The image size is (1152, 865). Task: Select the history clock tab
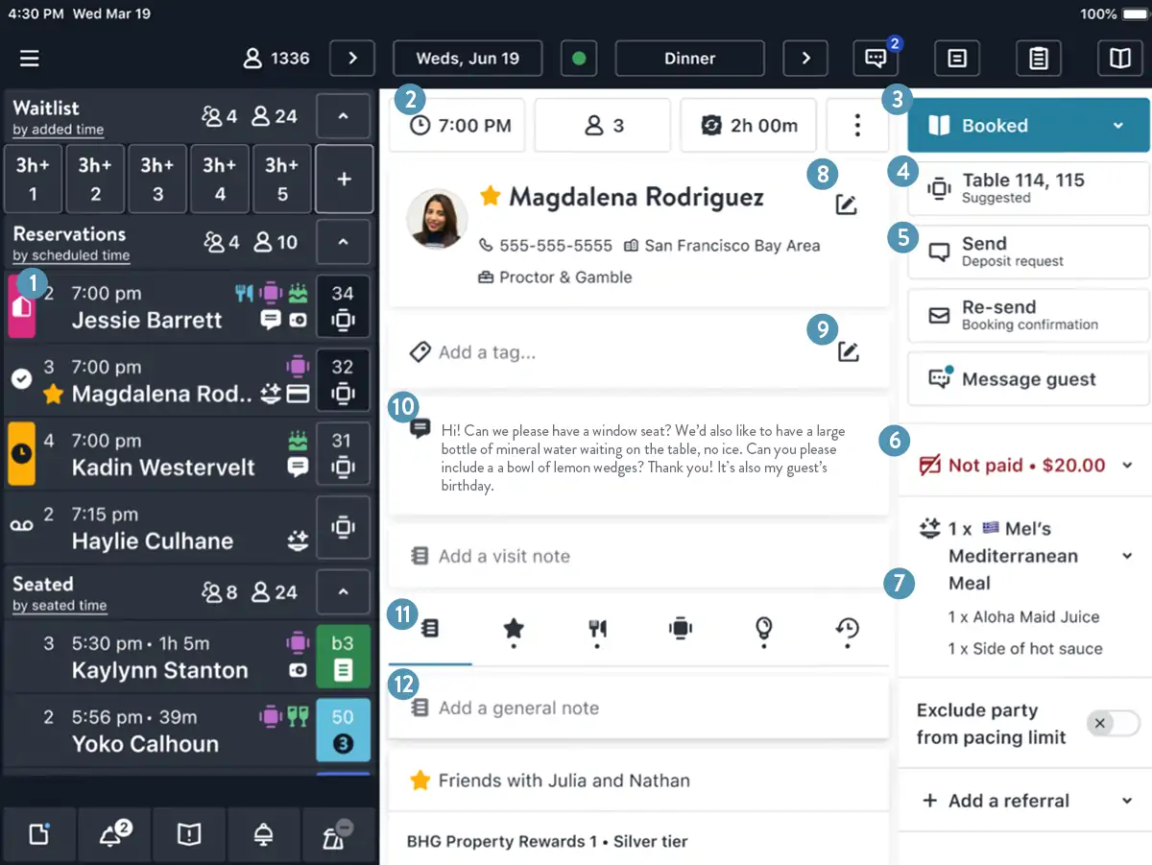pos(847,630)
